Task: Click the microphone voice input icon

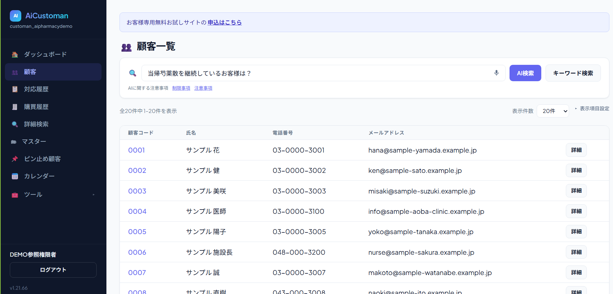Action: click(x=496, y=73)
